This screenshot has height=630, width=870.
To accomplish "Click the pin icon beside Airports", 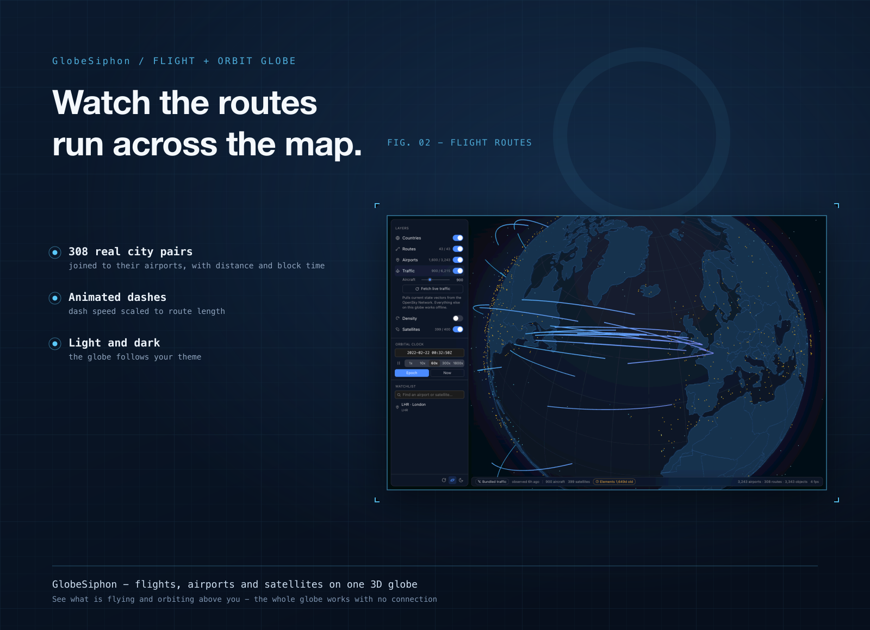I will tap(397, 260).
